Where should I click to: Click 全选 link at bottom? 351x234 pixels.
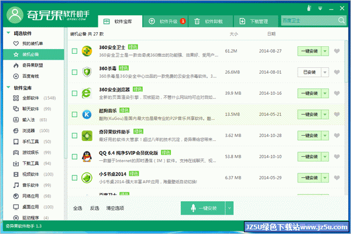(78, 208)
